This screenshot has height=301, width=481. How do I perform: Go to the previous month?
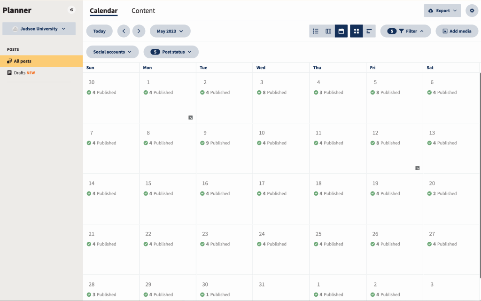pyautogui.click(x=124, y=31)
